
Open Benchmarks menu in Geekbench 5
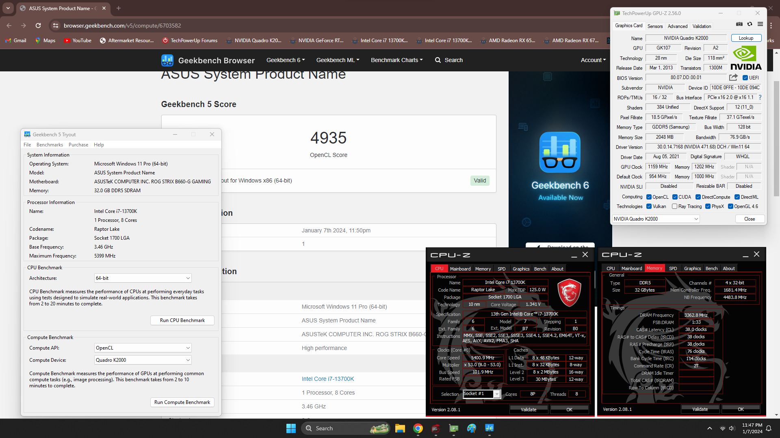(x=50, y=145)
